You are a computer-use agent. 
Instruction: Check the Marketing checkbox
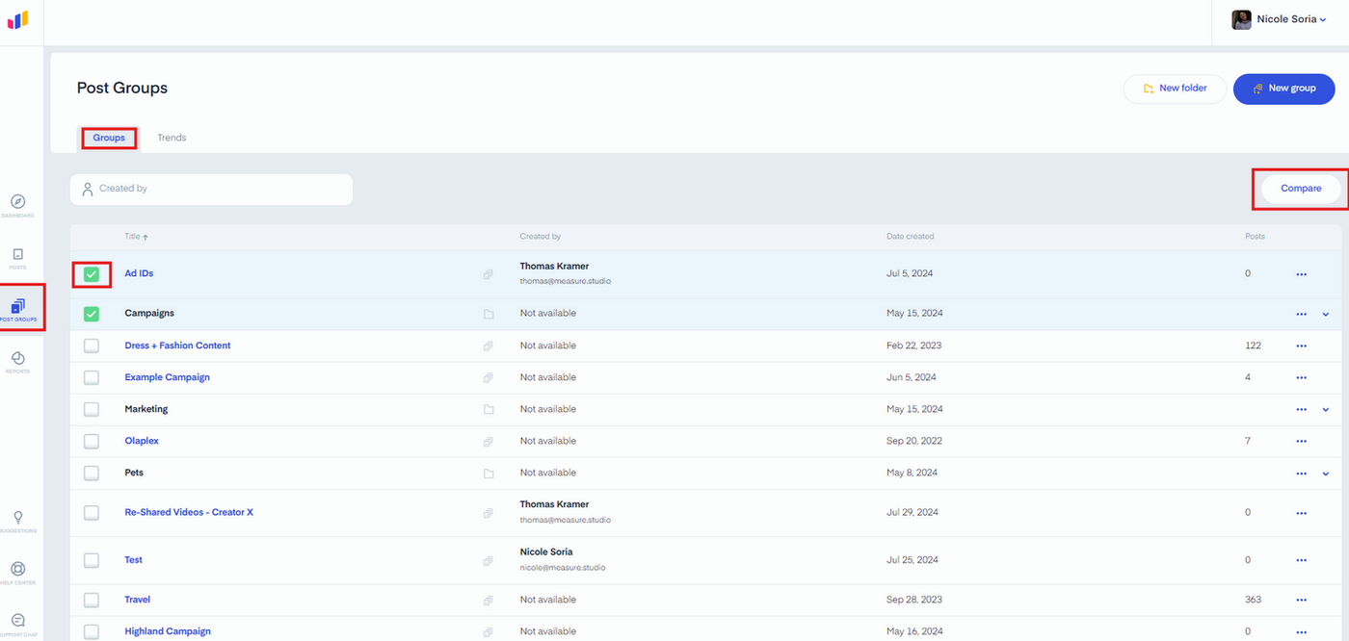[x=92, y=409]
